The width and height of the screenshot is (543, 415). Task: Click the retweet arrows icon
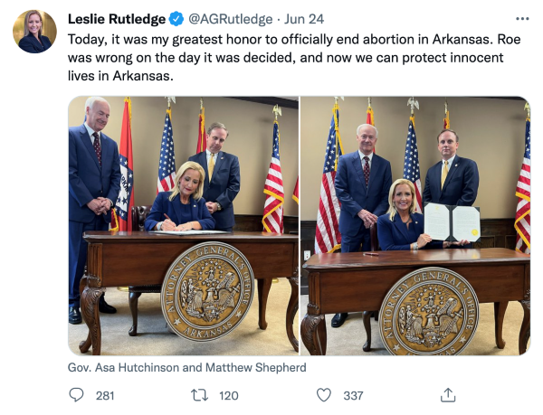tap(199, 395)
